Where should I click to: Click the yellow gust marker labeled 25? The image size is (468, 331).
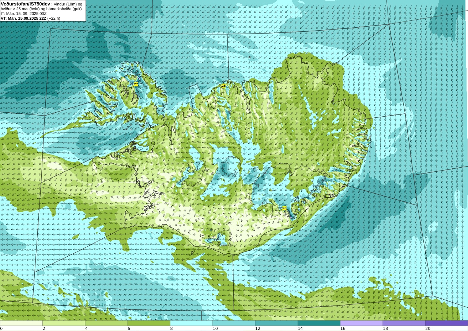click(x=223, y=86)
